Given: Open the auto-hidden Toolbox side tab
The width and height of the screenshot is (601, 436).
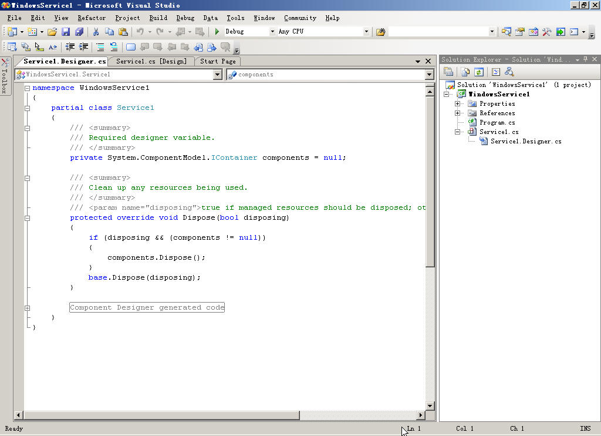Looking at the screenshot, I should [5, 77].
